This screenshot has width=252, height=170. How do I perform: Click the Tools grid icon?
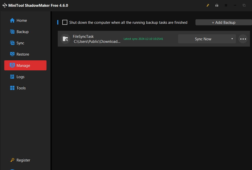pos(12,88)
